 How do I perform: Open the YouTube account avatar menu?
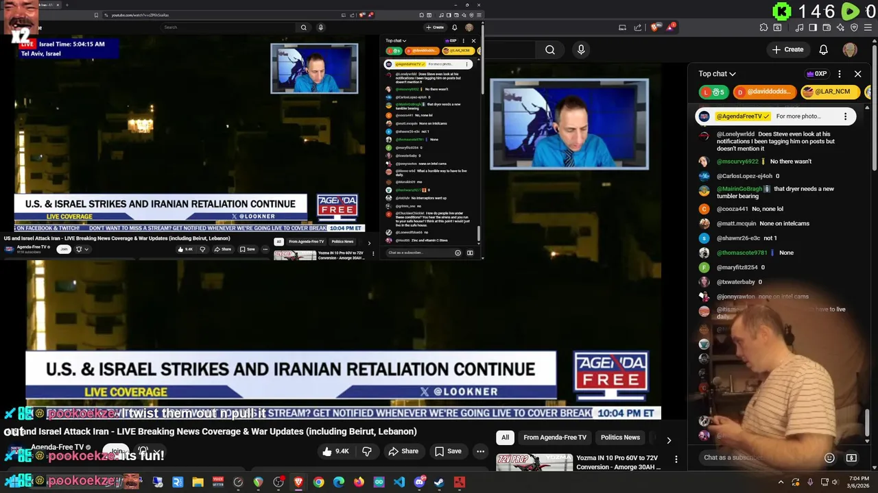click(850, 49)
